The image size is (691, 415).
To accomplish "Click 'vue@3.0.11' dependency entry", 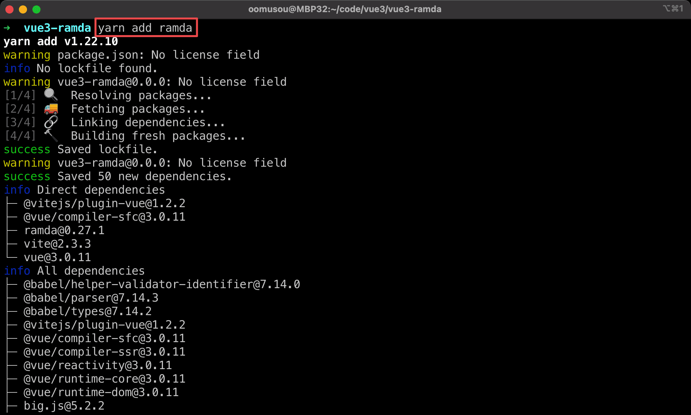I will click(x=57, y=257).
